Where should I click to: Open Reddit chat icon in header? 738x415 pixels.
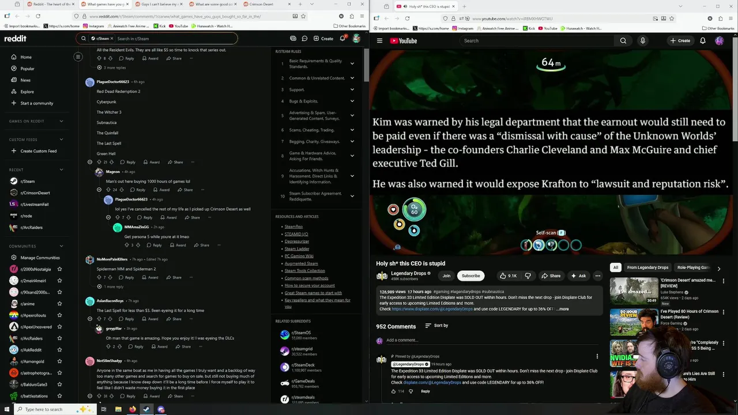pyautogui.click(x=304, y=39)
